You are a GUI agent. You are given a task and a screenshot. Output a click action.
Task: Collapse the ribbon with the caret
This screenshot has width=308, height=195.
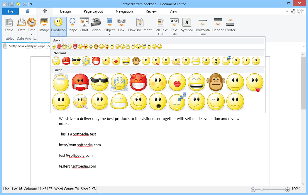click(287, 11)
